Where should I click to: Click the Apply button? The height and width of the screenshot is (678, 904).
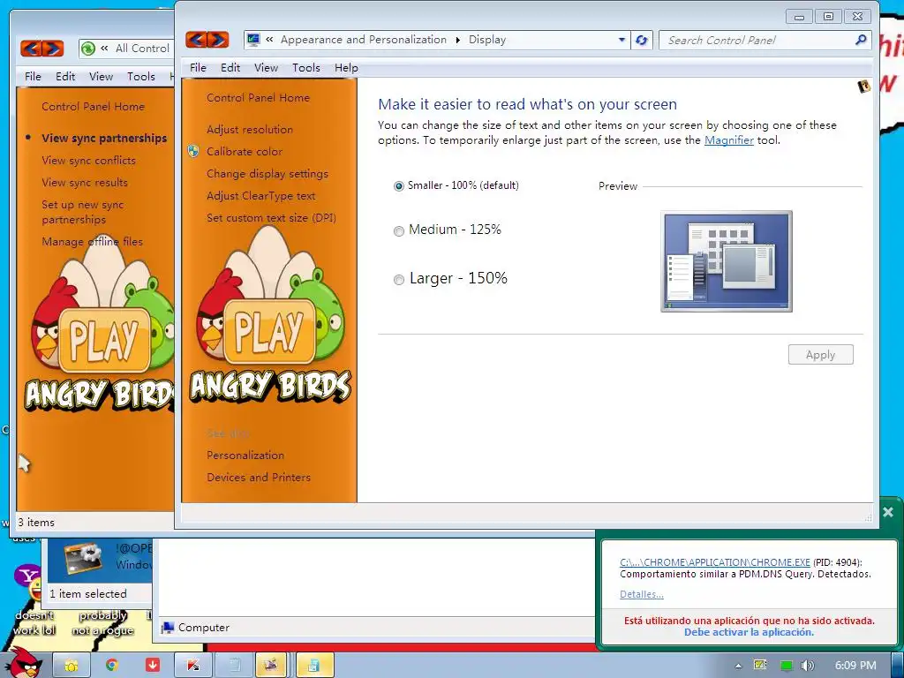point(820,355)
